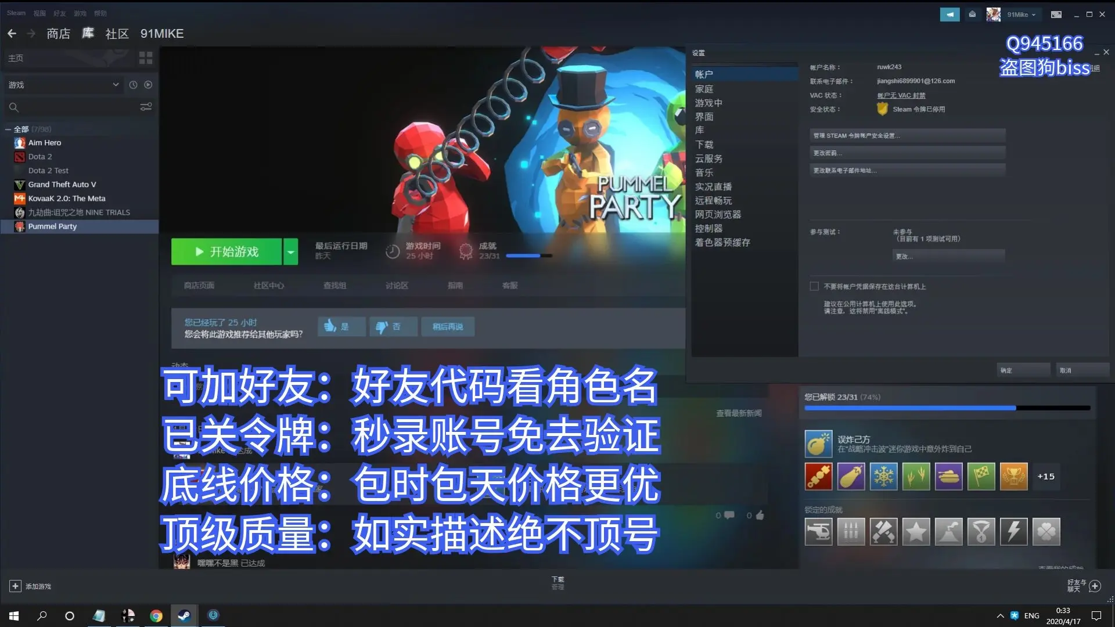Click the back arrow in Steam navigation
This screenshot has height=627, width=1115.
pos(12,34)
